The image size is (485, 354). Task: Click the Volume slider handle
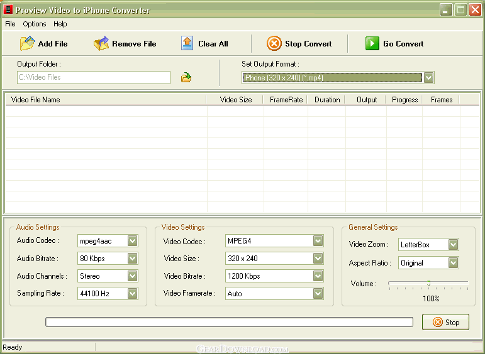429,283
